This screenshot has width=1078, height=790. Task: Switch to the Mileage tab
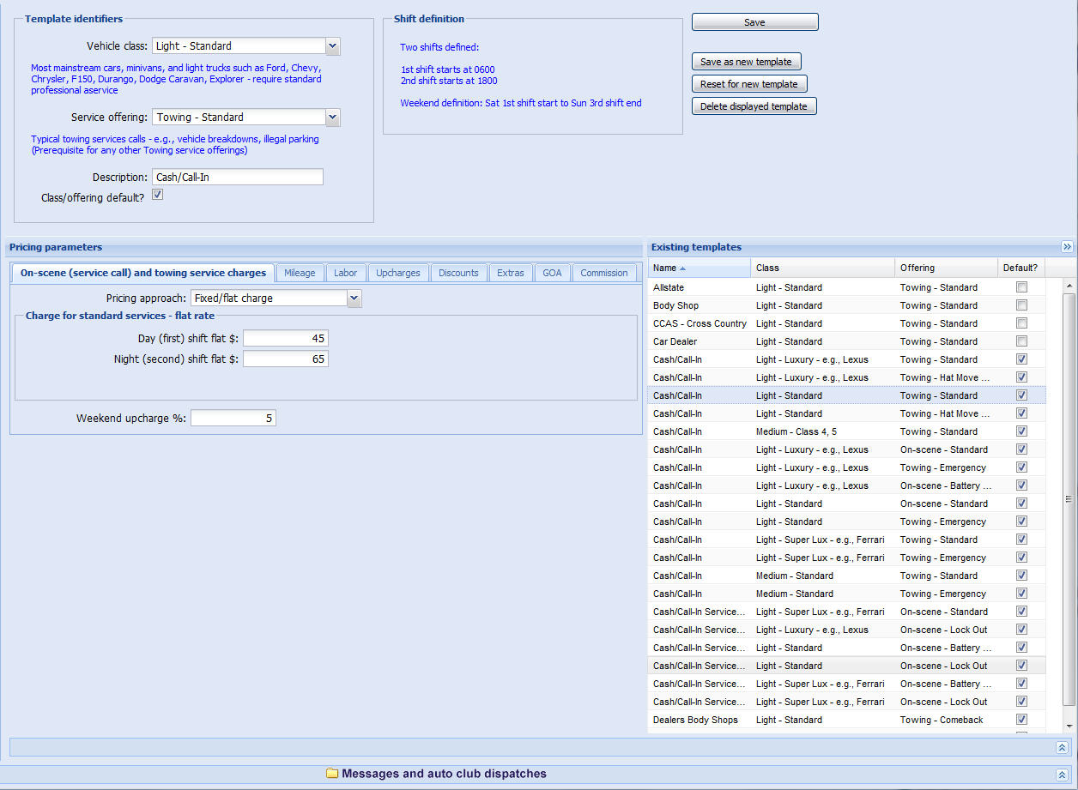300,273
